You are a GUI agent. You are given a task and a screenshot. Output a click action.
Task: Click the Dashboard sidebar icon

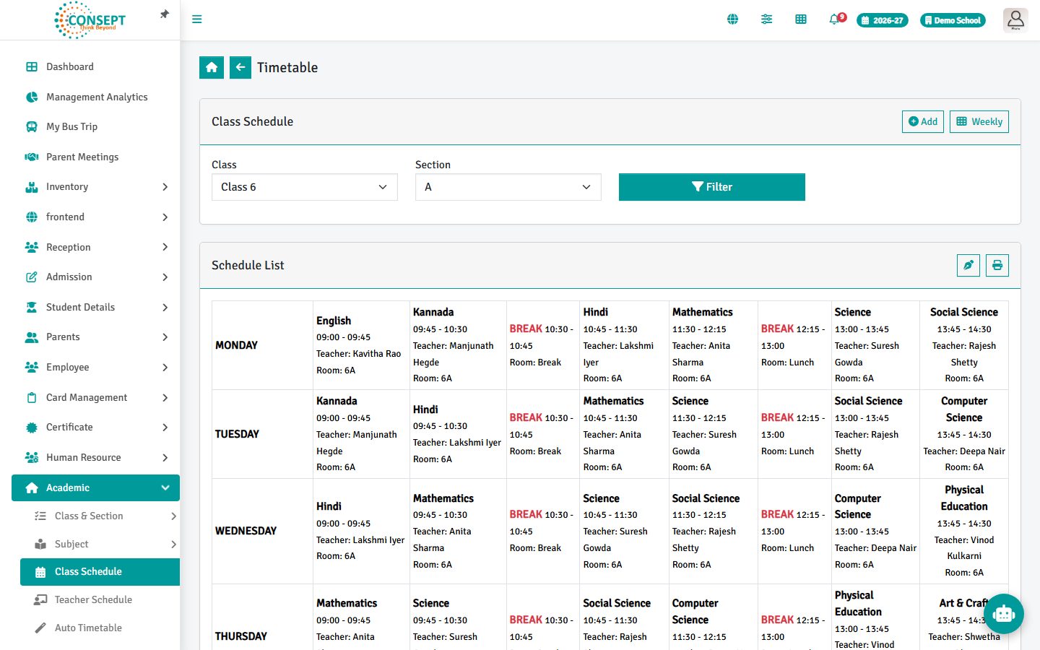(x=32, y=66)
